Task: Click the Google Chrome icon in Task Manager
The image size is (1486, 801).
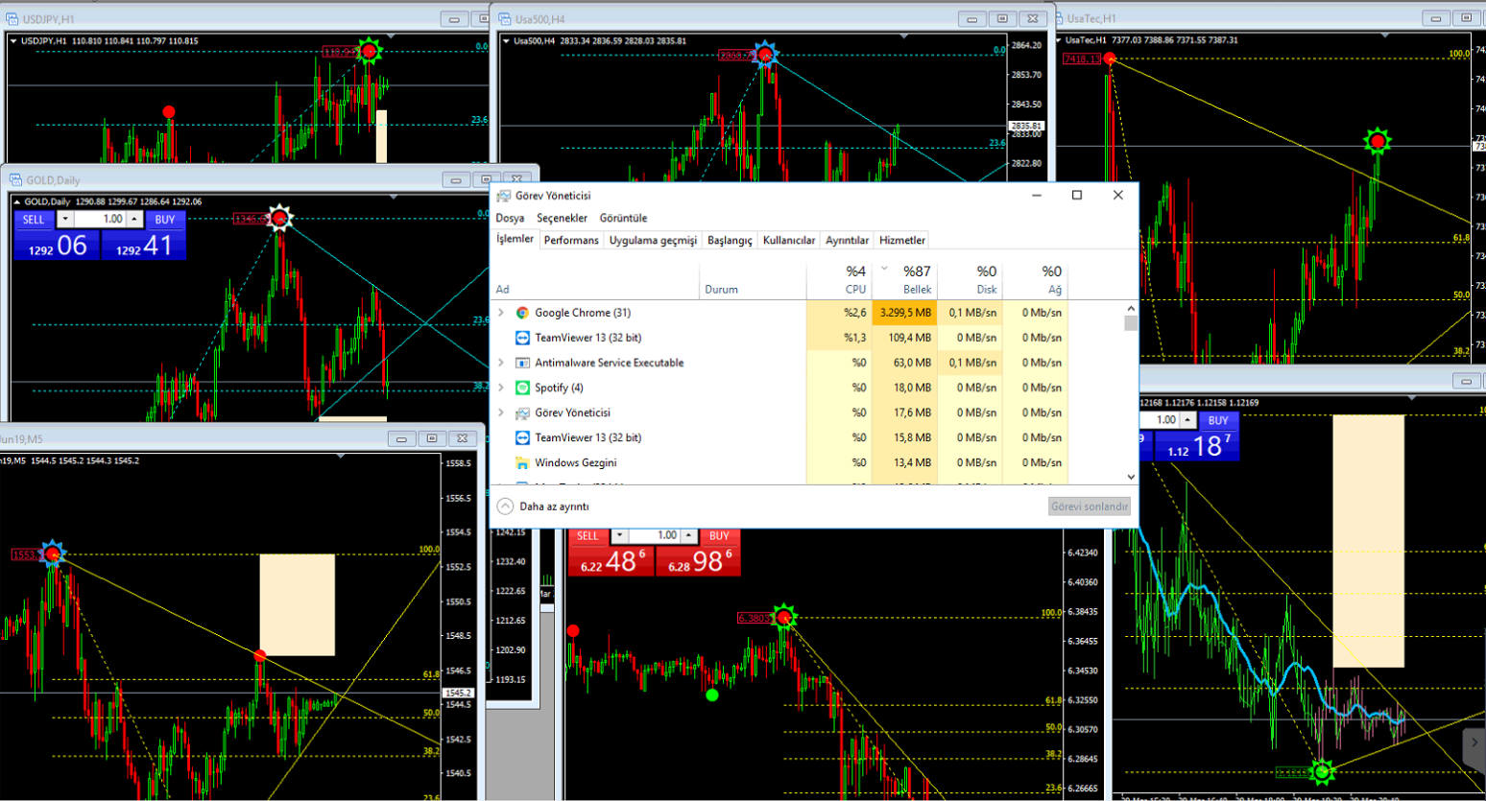Action: click(522, 313)
